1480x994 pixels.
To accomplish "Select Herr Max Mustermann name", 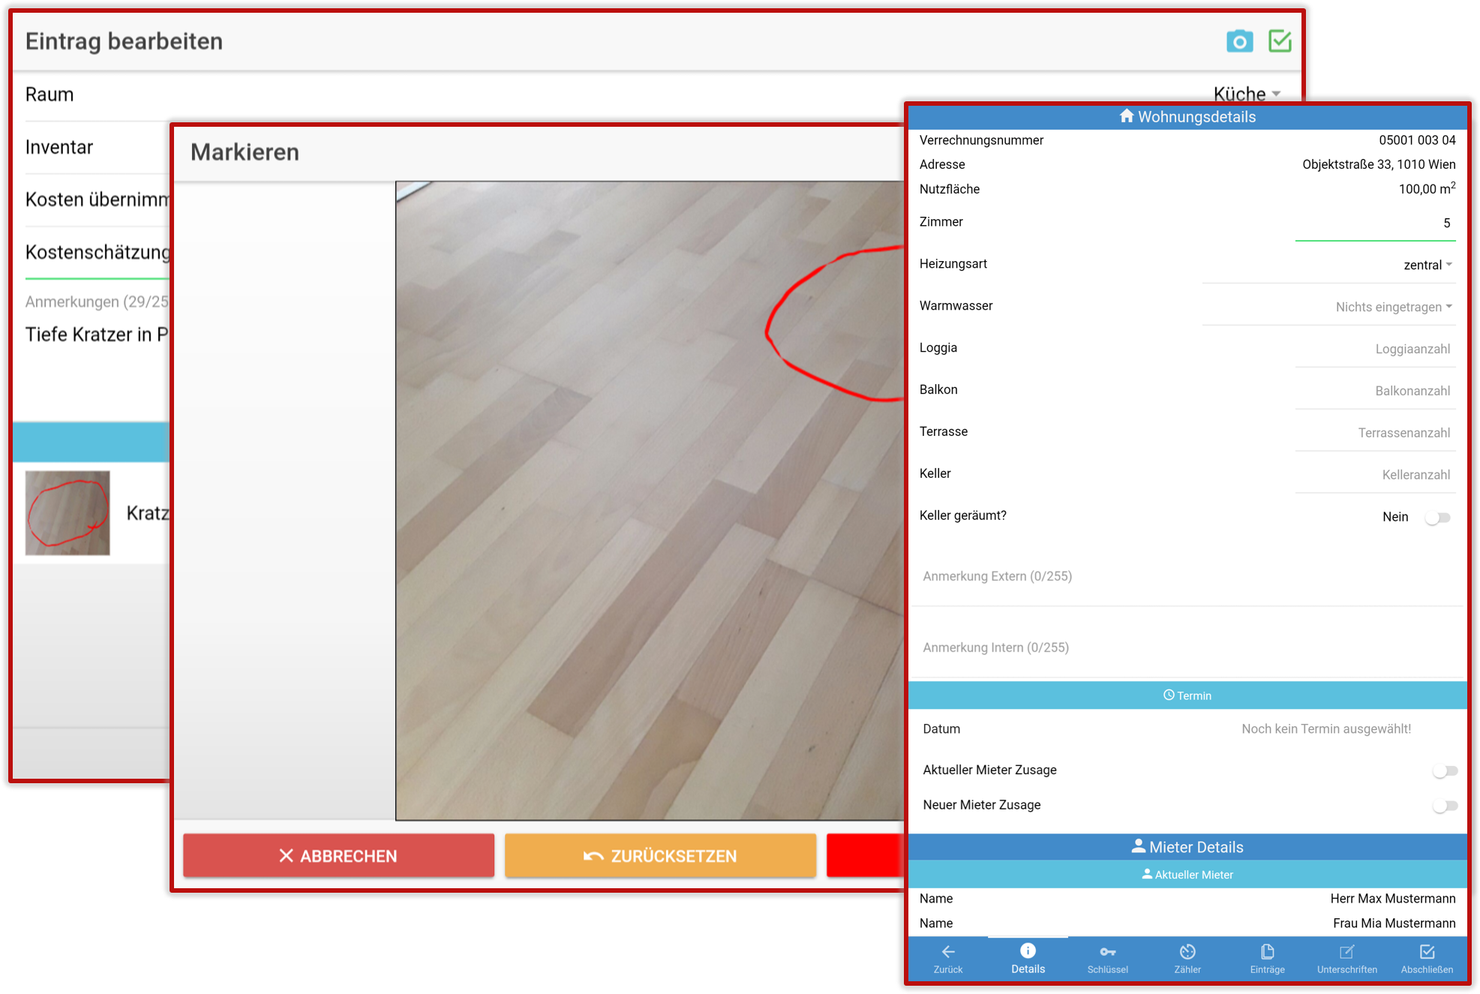I will [1392, 899].
